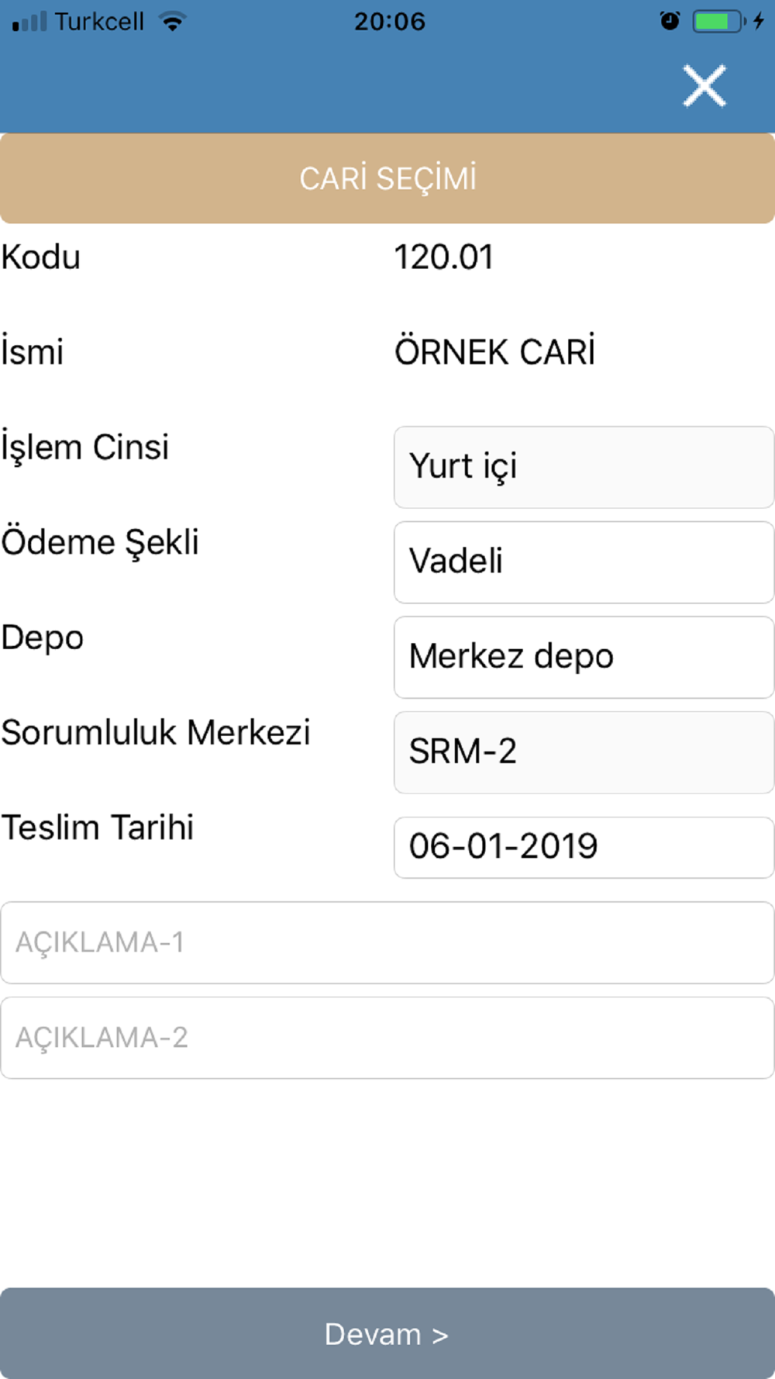Focus the AÇIKLAMA-2 text field

tap(387, 1038)
